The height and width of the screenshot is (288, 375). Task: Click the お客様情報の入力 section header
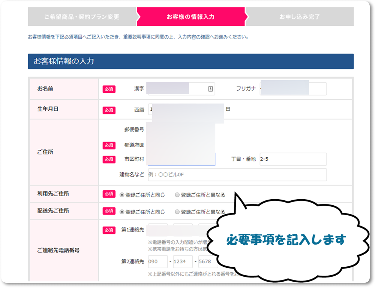(190, 61)
